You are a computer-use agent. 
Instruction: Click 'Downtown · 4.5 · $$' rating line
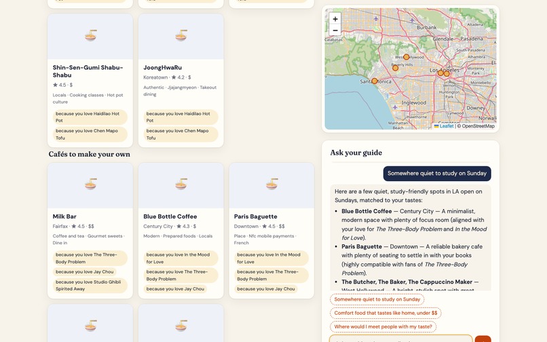(x=259, y=227)
